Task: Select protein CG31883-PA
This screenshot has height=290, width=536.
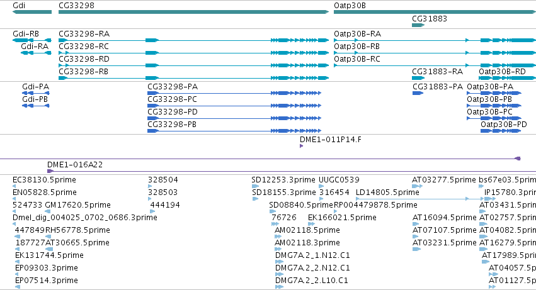Action: [x=438, y=87]
